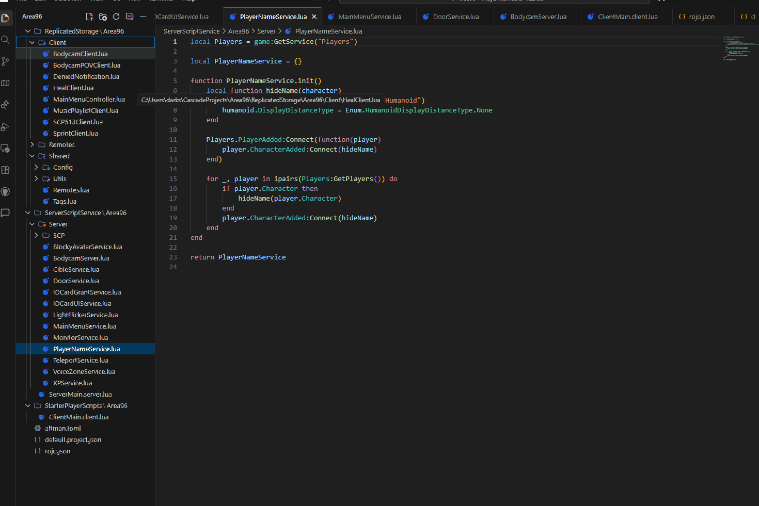Viewport: 759px width, 506px height.
Task: Close the PlayerNameService.lua tab
Action: point(314,17)
